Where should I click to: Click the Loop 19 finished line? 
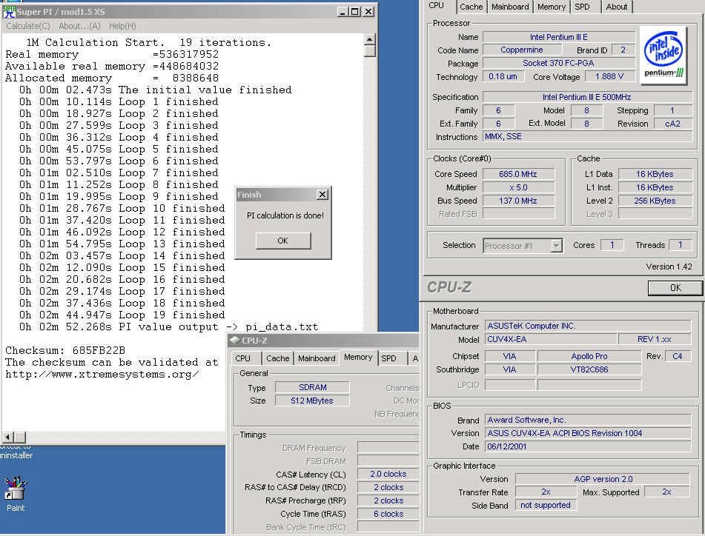122,315
